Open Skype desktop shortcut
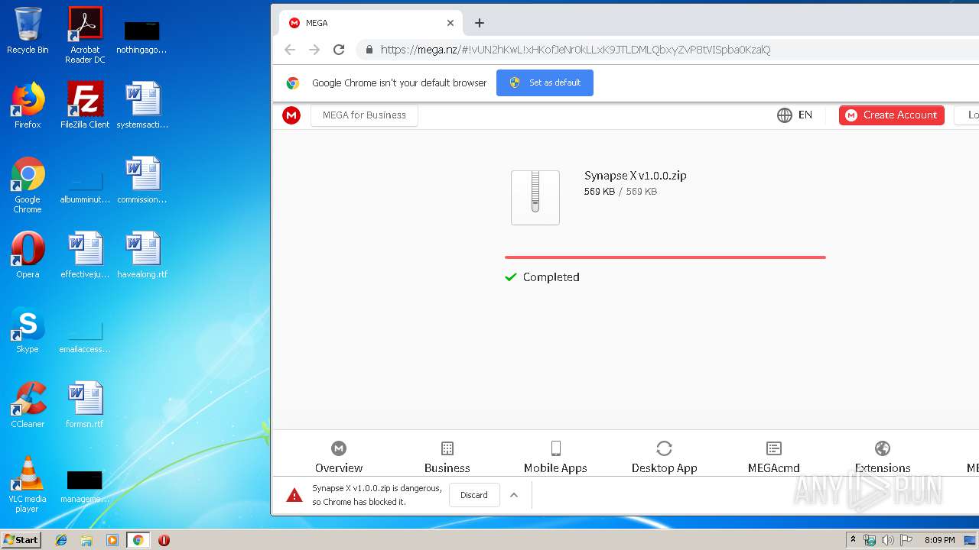Viewport: 979px width, 550px height. point(28,330)
